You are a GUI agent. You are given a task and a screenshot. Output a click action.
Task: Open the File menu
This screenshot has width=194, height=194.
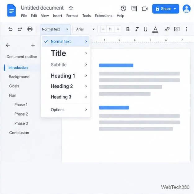tap(24, 16)
